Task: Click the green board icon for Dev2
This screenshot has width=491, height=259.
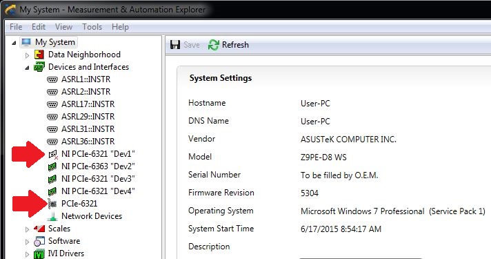Action: pyautogui.click(x=52, y=166)
